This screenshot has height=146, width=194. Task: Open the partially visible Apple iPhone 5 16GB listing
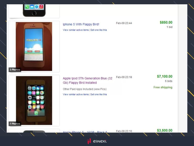coord(85,132)
